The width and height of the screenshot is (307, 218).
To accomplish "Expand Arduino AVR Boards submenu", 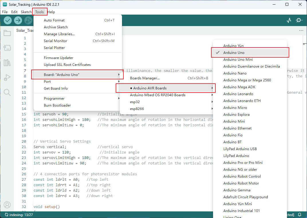I will tap(167, 88).
